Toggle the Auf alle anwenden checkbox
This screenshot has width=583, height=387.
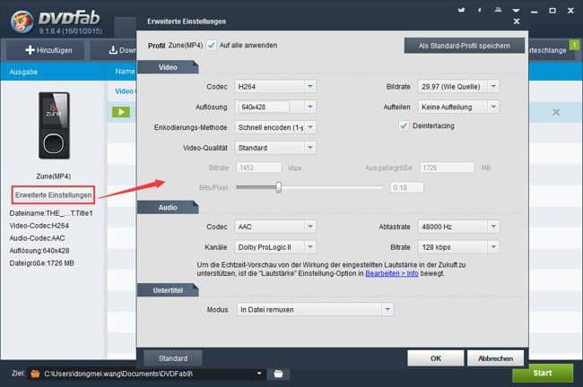211,46
